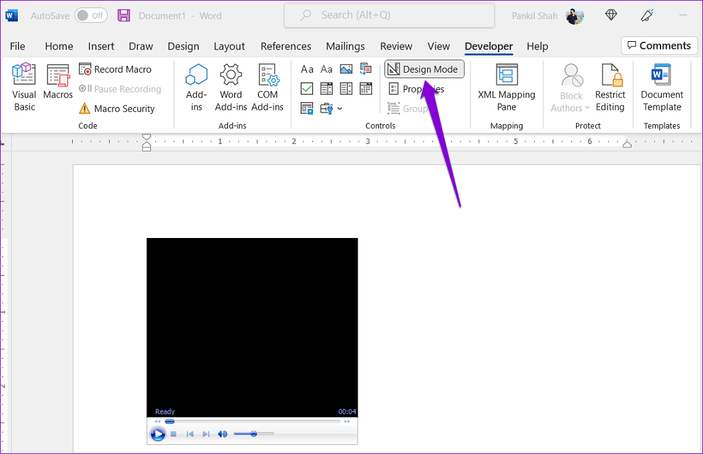Open the Visual Basic editor
This screenshot has height=454, width=703.
24,86
